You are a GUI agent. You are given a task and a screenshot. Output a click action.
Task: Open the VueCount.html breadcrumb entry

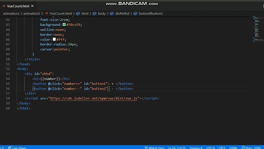[x=61, y=14]
